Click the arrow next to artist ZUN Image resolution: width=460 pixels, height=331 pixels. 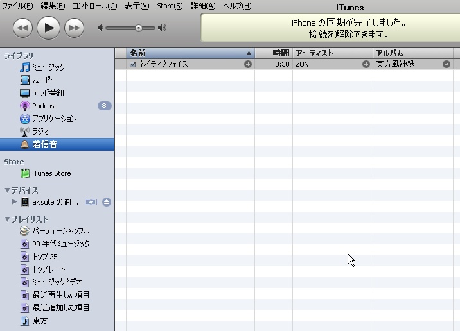click(x=366, y=64)
